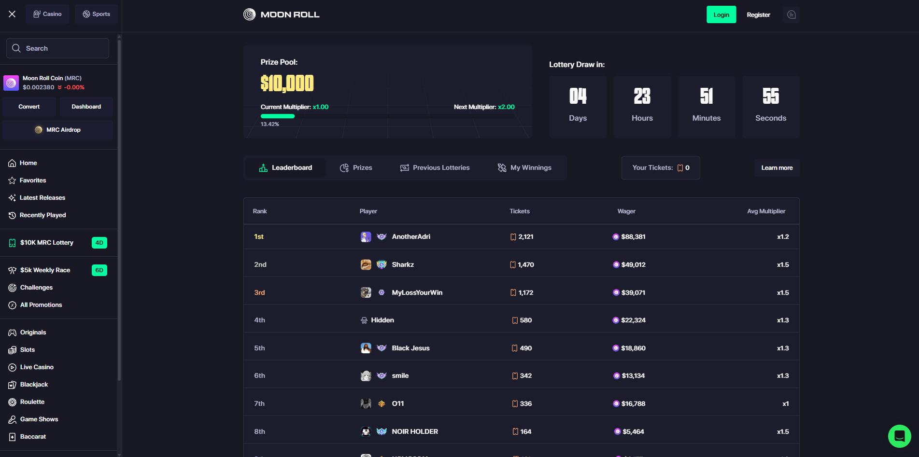Select the Previous Lotteries tab
Screen dimensions: 919x457
[x=435, y=168]
